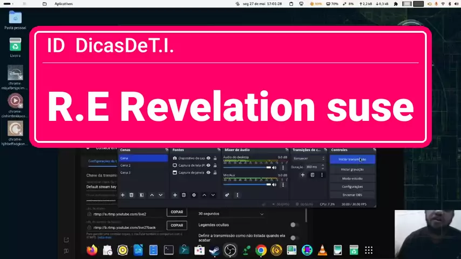461x259 pixels.
Task: Hide the Captura de janela source
Action: point(208,173)
